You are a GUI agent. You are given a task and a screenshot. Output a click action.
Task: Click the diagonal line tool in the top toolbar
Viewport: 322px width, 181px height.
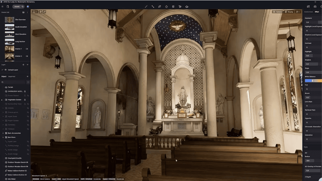coord(146,6)
